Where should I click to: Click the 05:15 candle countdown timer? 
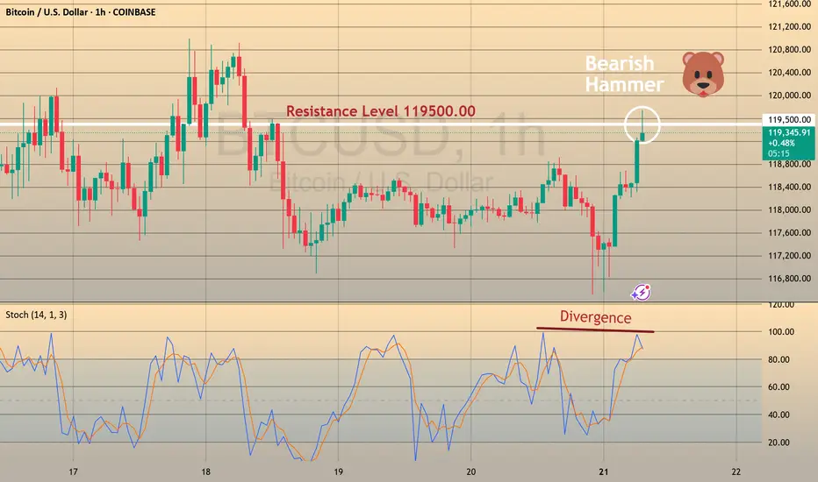(x=779, y=153)
